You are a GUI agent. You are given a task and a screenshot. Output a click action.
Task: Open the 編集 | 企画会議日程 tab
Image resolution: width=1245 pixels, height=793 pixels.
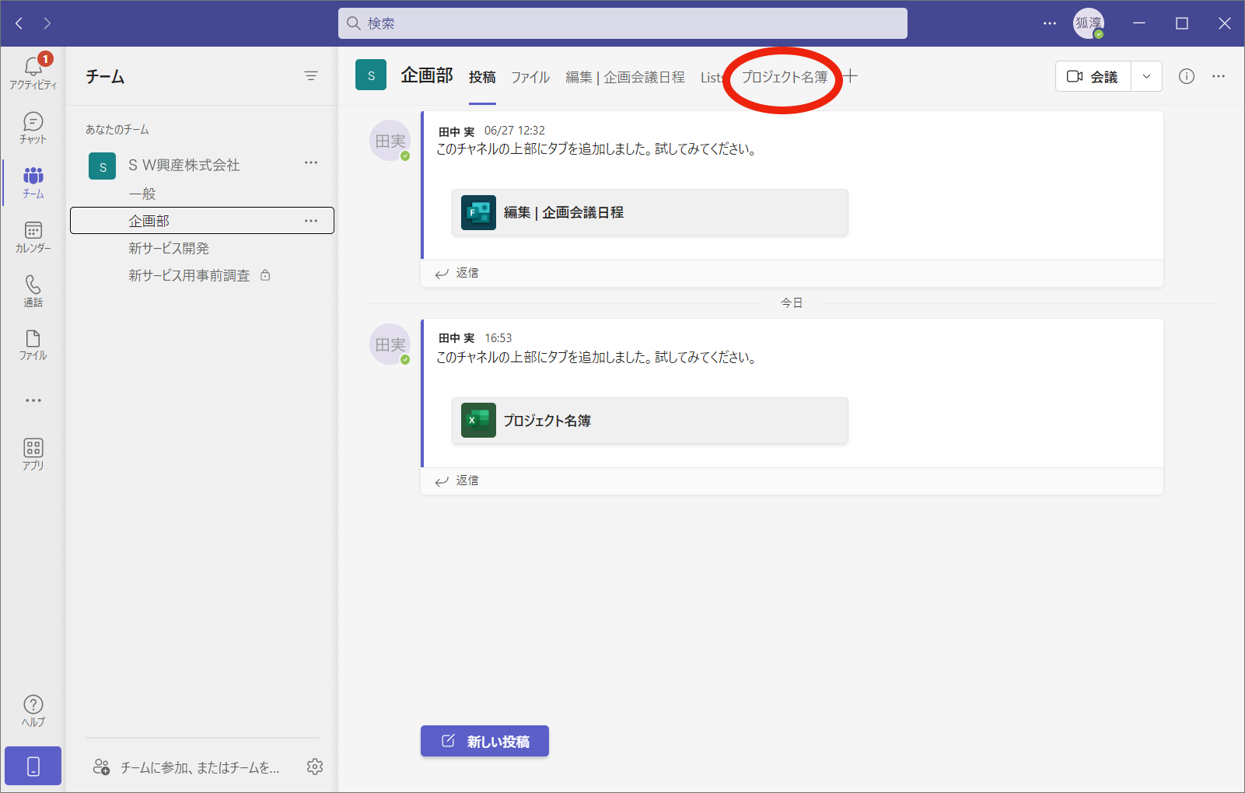coord(625,77)
